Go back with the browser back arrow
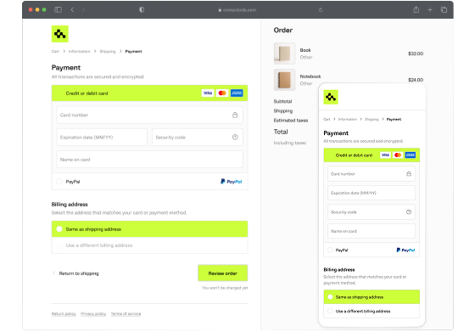This screenshot has width=475, height=332. pos(72,9)
